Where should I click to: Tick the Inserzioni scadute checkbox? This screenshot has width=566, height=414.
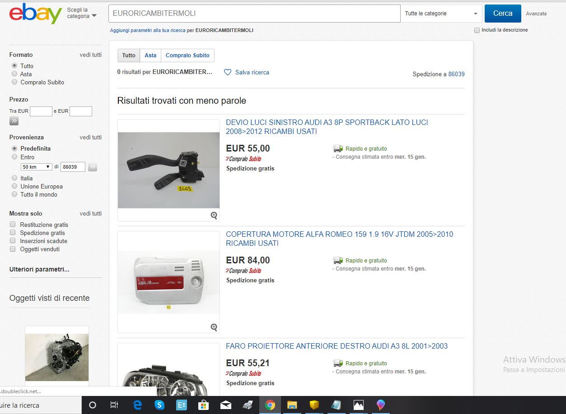point(13,240)
